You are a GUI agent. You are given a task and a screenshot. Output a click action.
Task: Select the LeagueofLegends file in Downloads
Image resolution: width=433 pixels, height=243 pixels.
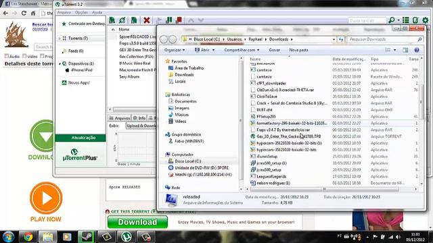coord(271,176)
